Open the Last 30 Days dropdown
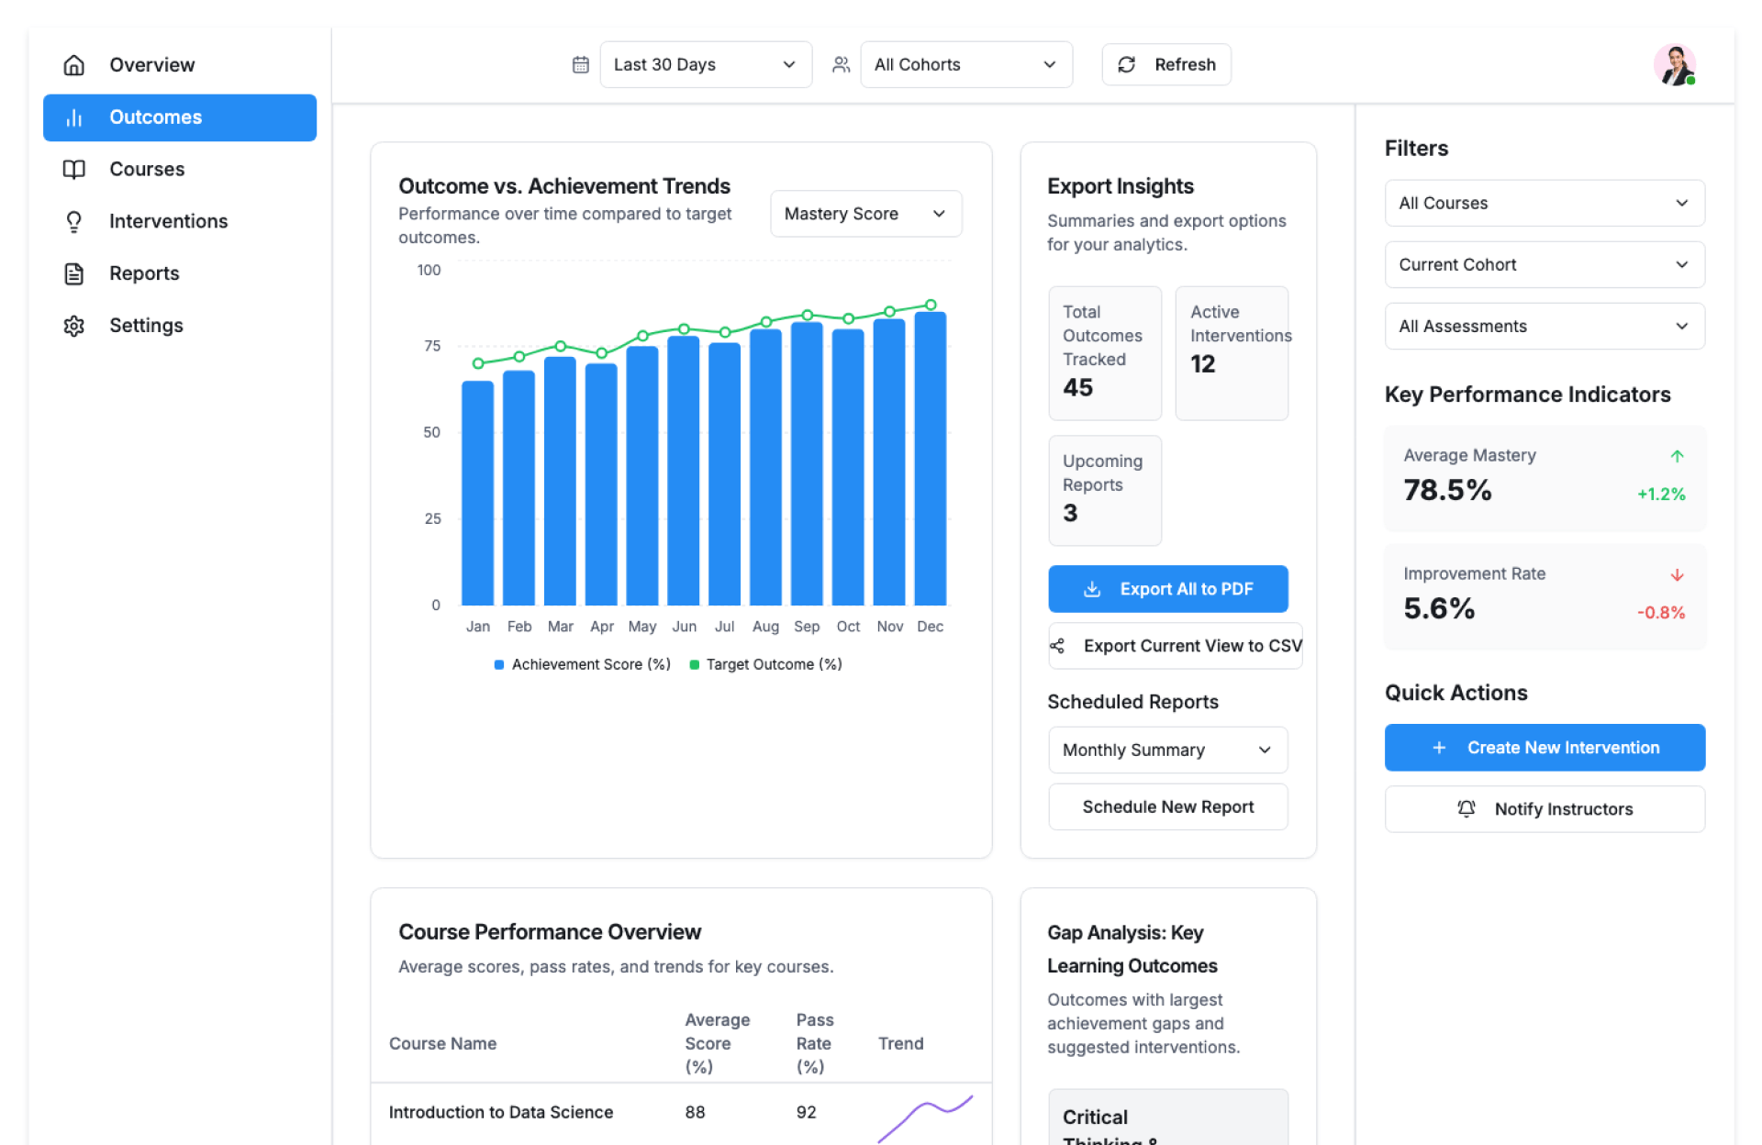The image size is (1762, 1145). tap(705, 64)
